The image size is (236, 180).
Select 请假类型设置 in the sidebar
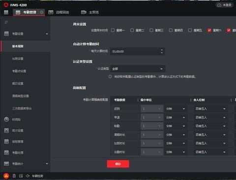click(x=21, y=96)
